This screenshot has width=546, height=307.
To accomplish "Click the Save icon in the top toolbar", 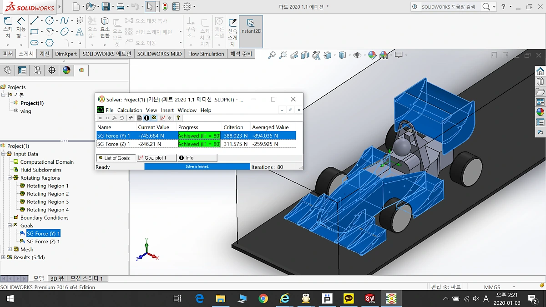I will (x=106, y=6).
